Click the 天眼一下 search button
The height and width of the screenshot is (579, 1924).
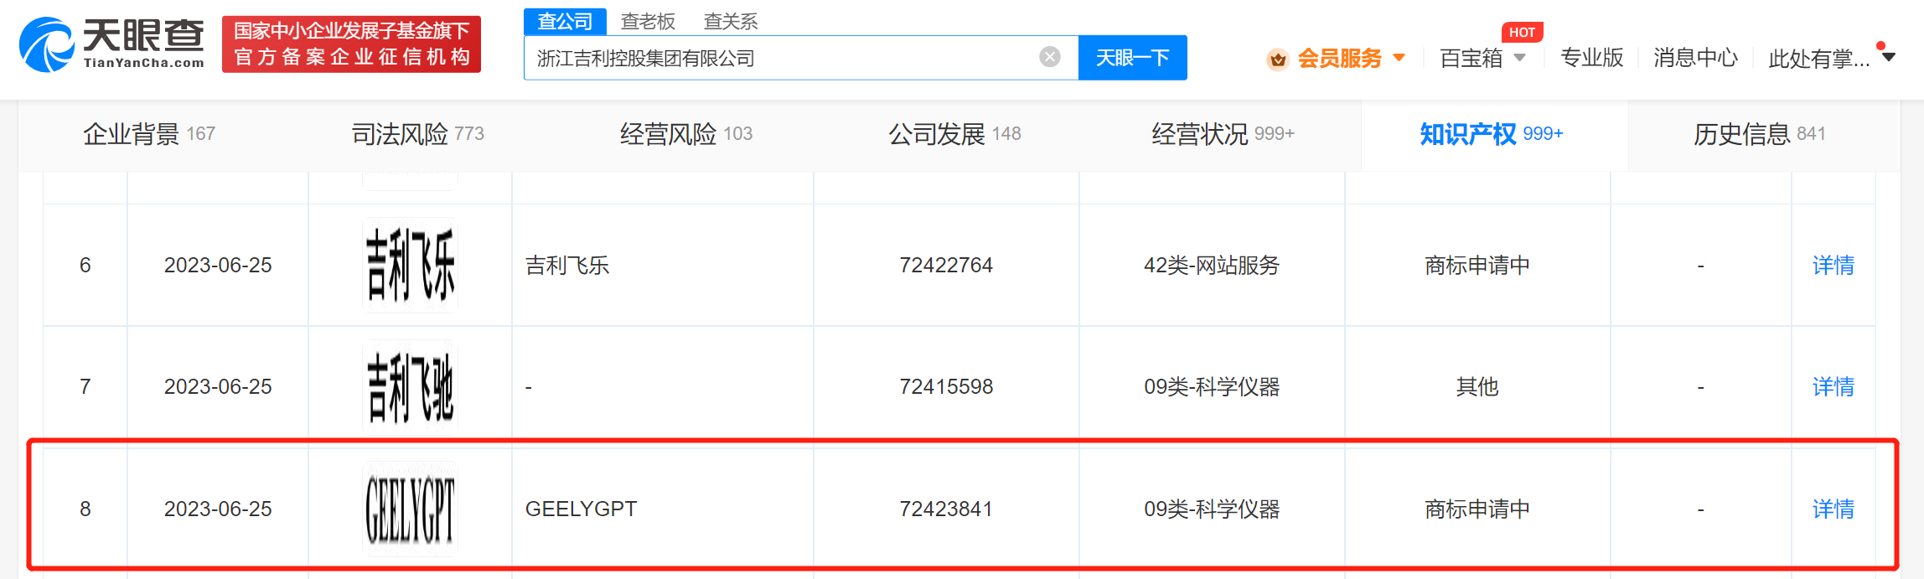pyautogui.click(x=1132, y=58)
